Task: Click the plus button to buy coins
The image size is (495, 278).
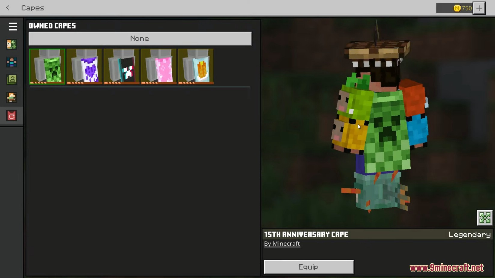Action: (479, 8)
